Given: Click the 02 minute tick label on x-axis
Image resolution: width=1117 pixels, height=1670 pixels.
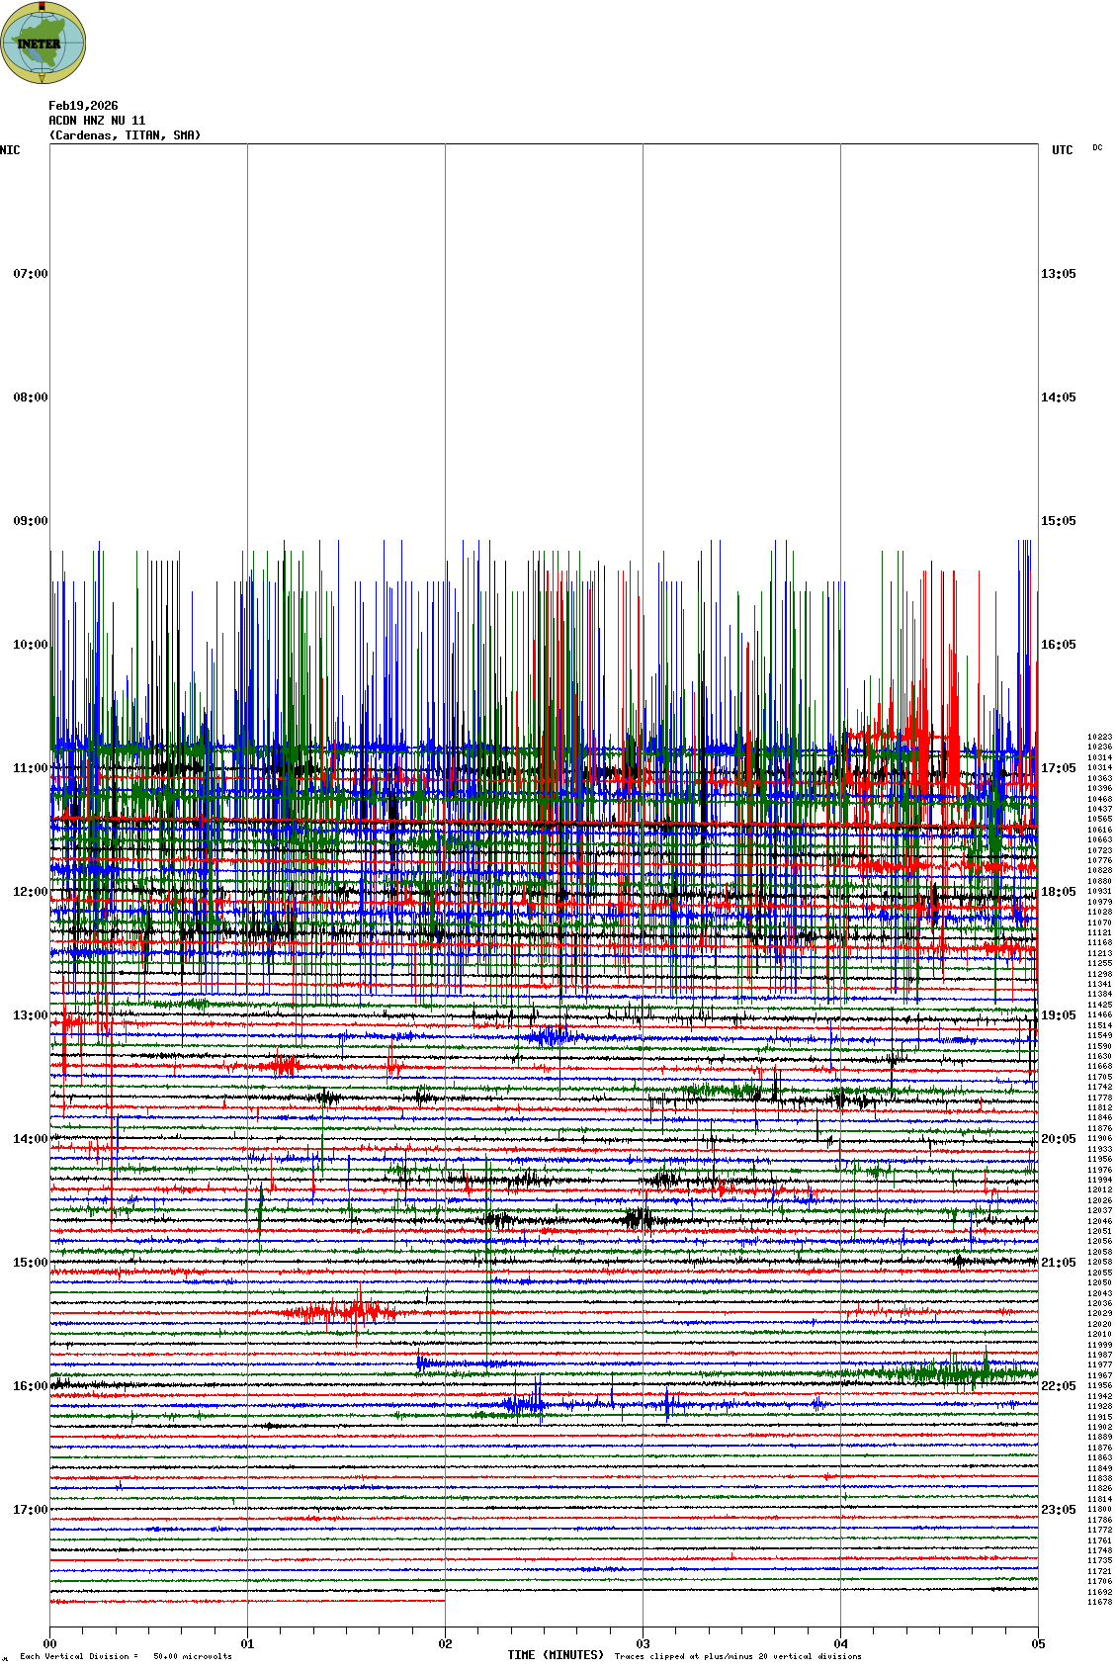Looking at the screenshot, I should pos(445,1644).
